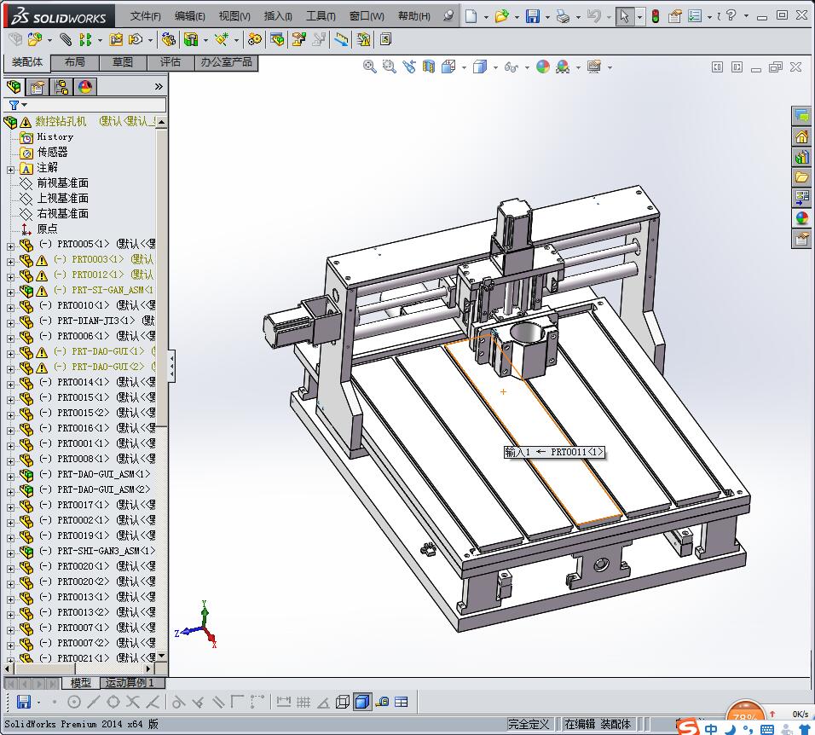This screenshot has height=735, width=815.
Task: Click the Zoom to Fit magnifier icon
Action: coord(369,67)
